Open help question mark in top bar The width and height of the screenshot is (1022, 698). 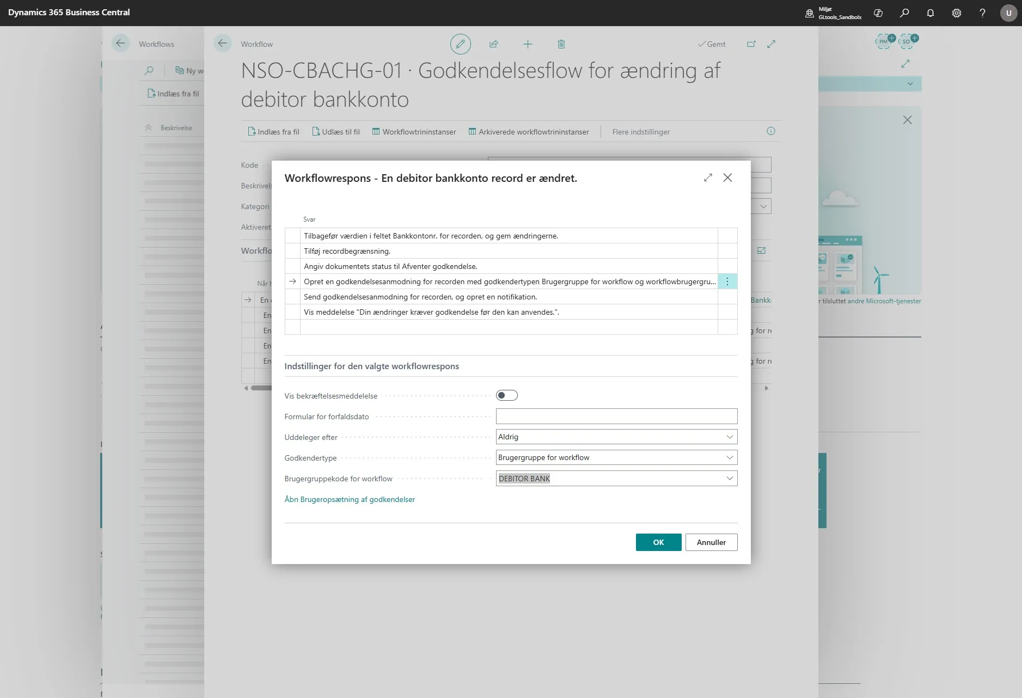point(982,13)
